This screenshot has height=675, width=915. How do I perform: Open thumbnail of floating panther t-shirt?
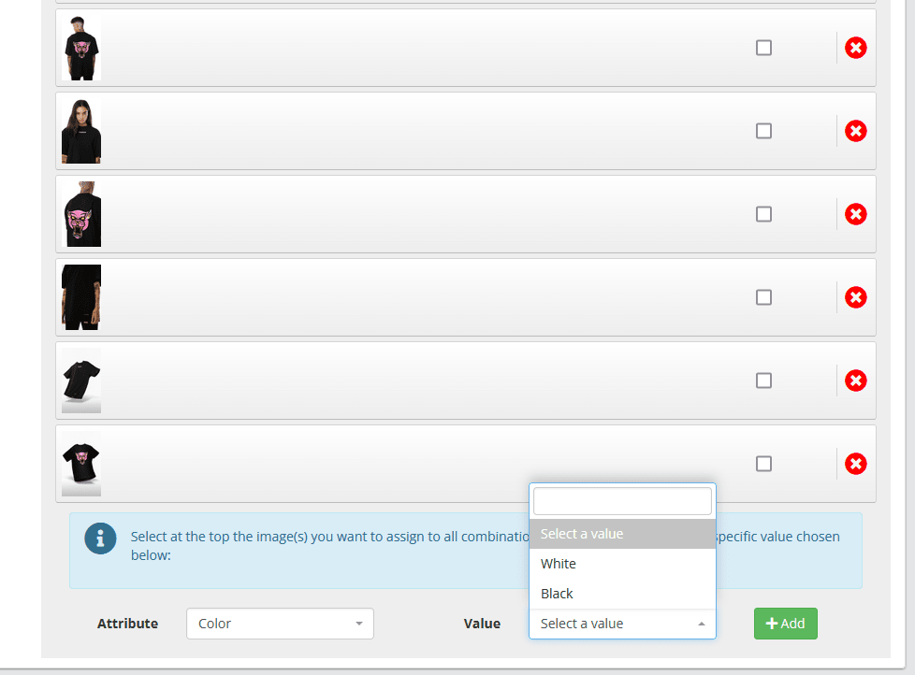click(x=81, y=464)
